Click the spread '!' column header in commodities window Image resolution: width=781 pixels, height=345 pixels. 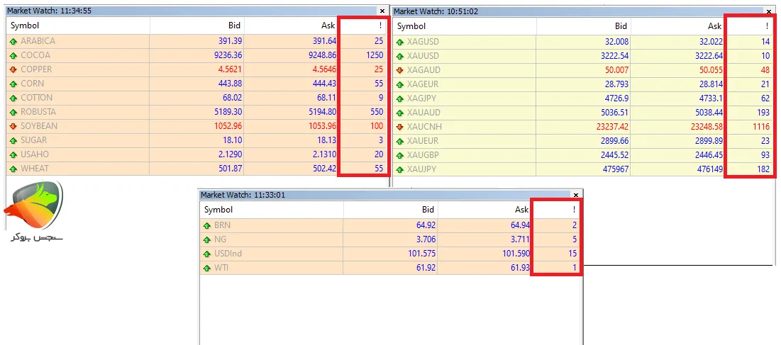[363, 26]
